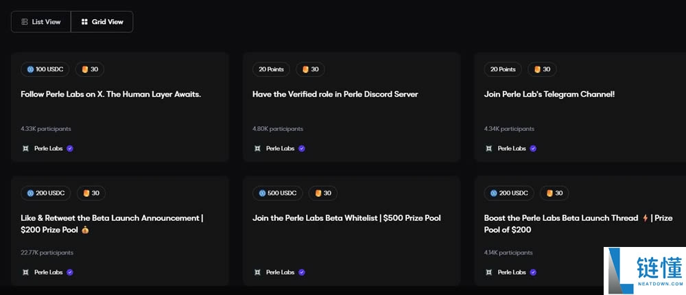Click orange points icon on Boost Thread card
The height and width of the screenshot is (295, 686).
tap(550, 193)
